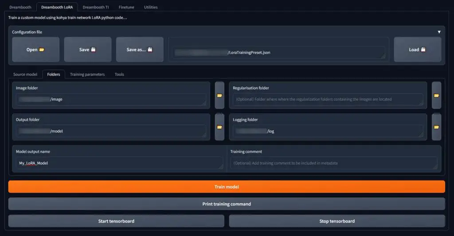Open the Utilities tab
454x236 pixels.
coord(151,7)
